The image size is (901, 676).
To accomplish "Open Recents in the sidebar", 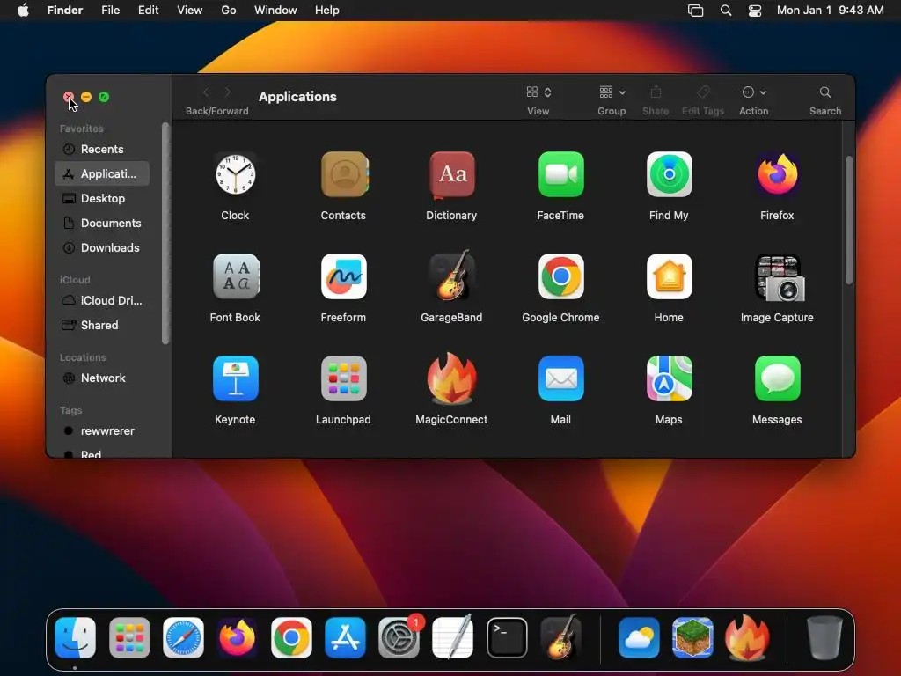I will [102, 149].
